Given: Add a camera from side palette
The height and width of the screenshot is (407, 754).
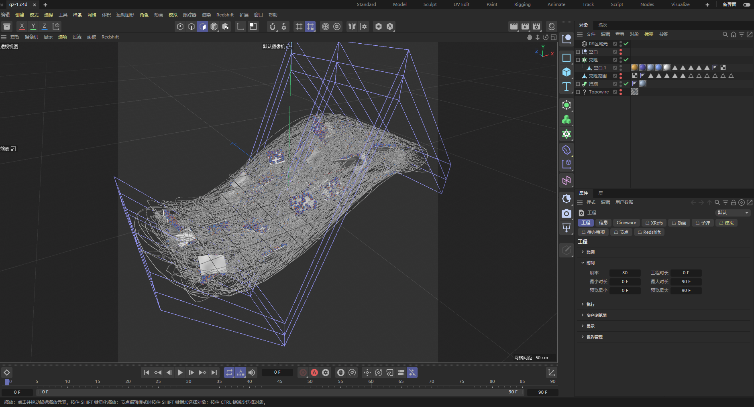Looking at the screenshot, I should point(567,213).
